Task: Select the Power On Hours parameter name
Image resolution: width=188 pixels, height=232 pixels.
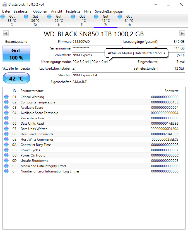Action: click(x=33, y=155)
